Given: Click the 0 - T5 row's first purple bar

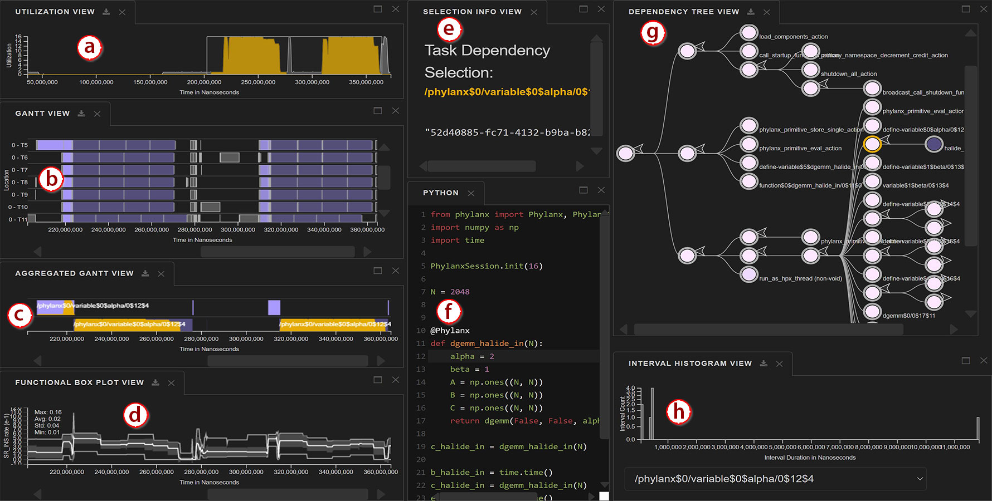Looking at the screenshot, I should pos(54,145).
